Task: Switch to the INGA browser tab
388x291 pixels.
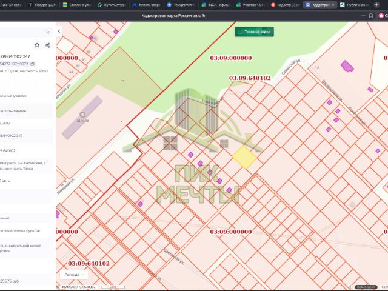Action: point(216,5)
